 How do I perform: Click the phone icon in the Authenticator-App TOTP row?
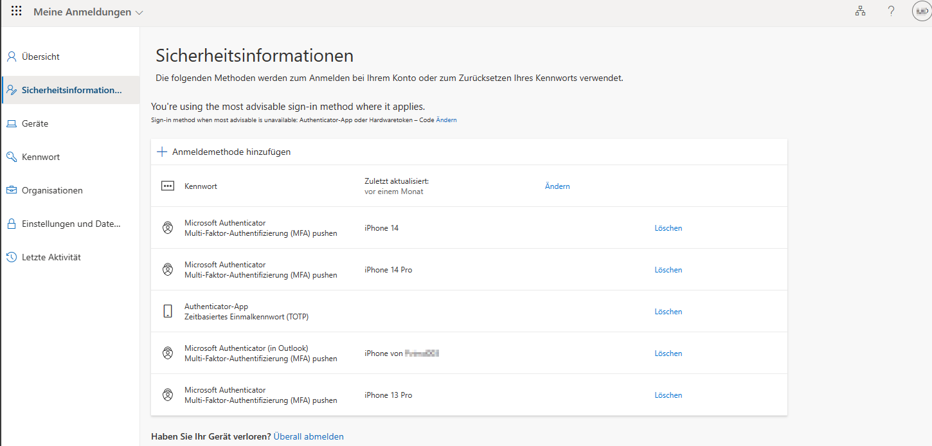168,311
